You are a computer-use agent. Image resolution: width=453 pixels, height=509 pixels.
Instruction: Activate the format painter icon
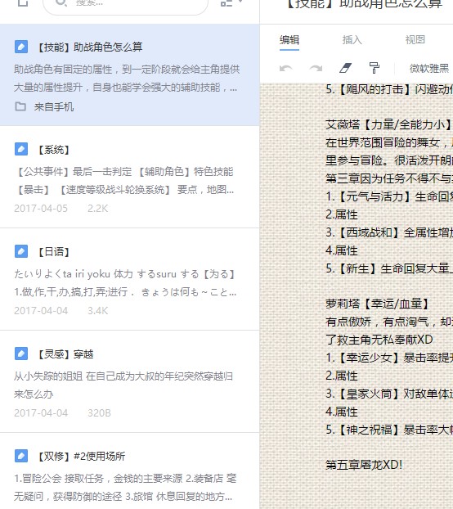(375, 68)
